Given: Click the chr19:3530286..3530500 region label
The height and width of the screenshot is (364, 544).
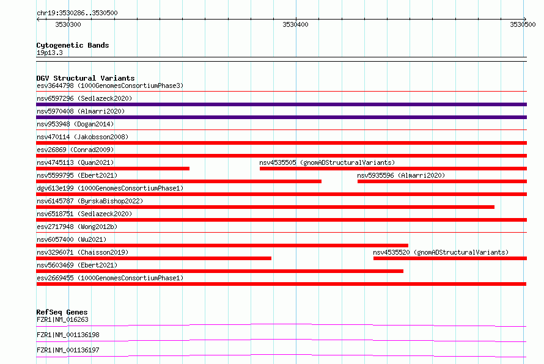Looking at the screenshot, I should point(77,13).
